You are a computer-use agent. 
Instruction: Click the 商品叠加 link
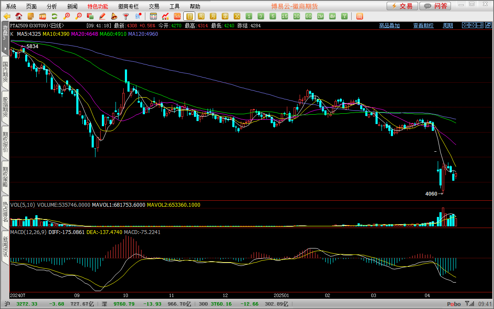(390, 26)
